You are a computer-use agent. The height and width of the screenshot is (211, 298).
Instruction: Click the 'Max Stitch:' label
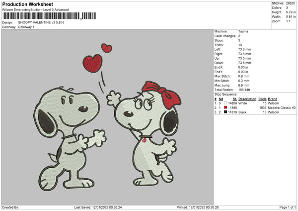pyautogui.click(x=223, y=76)
